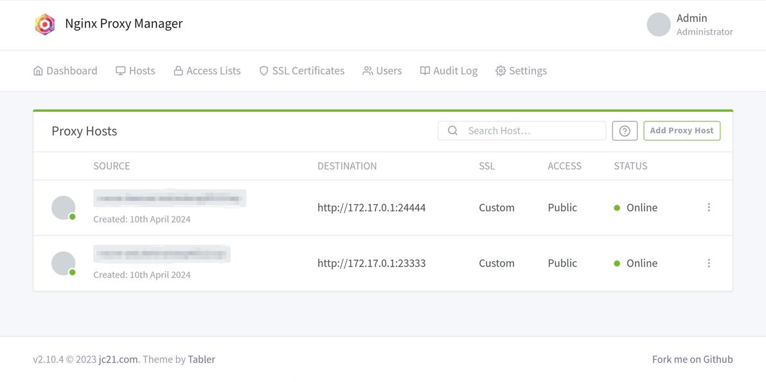
Task: Open the Dashboard tab
Action: [65, 71]
